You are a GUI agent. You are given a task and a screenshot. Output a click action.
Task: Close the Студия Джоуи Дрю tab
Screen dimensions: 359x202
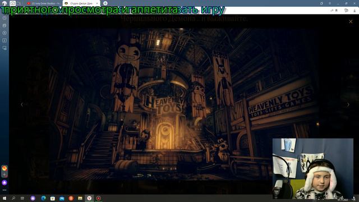pyautogui.click(x=97, y=3)
